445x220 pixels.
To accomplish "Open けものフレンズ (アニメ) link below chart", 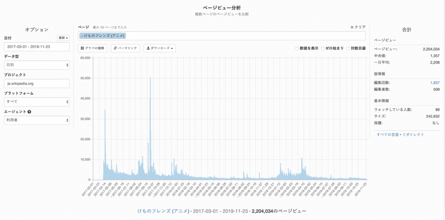I will (x=163, y=211).
